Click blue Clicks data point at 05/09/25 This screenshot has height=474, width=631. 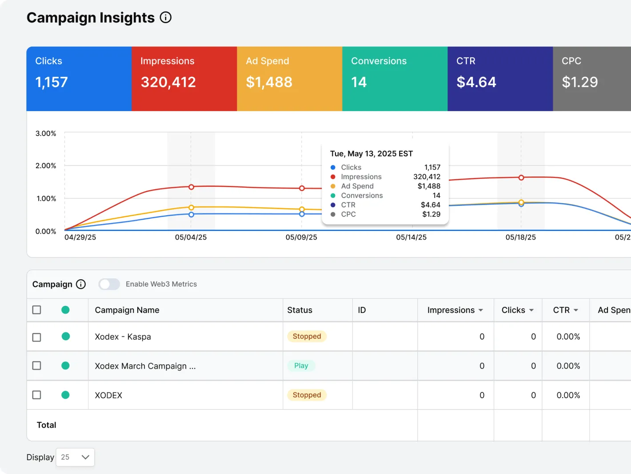coord(302,214)
